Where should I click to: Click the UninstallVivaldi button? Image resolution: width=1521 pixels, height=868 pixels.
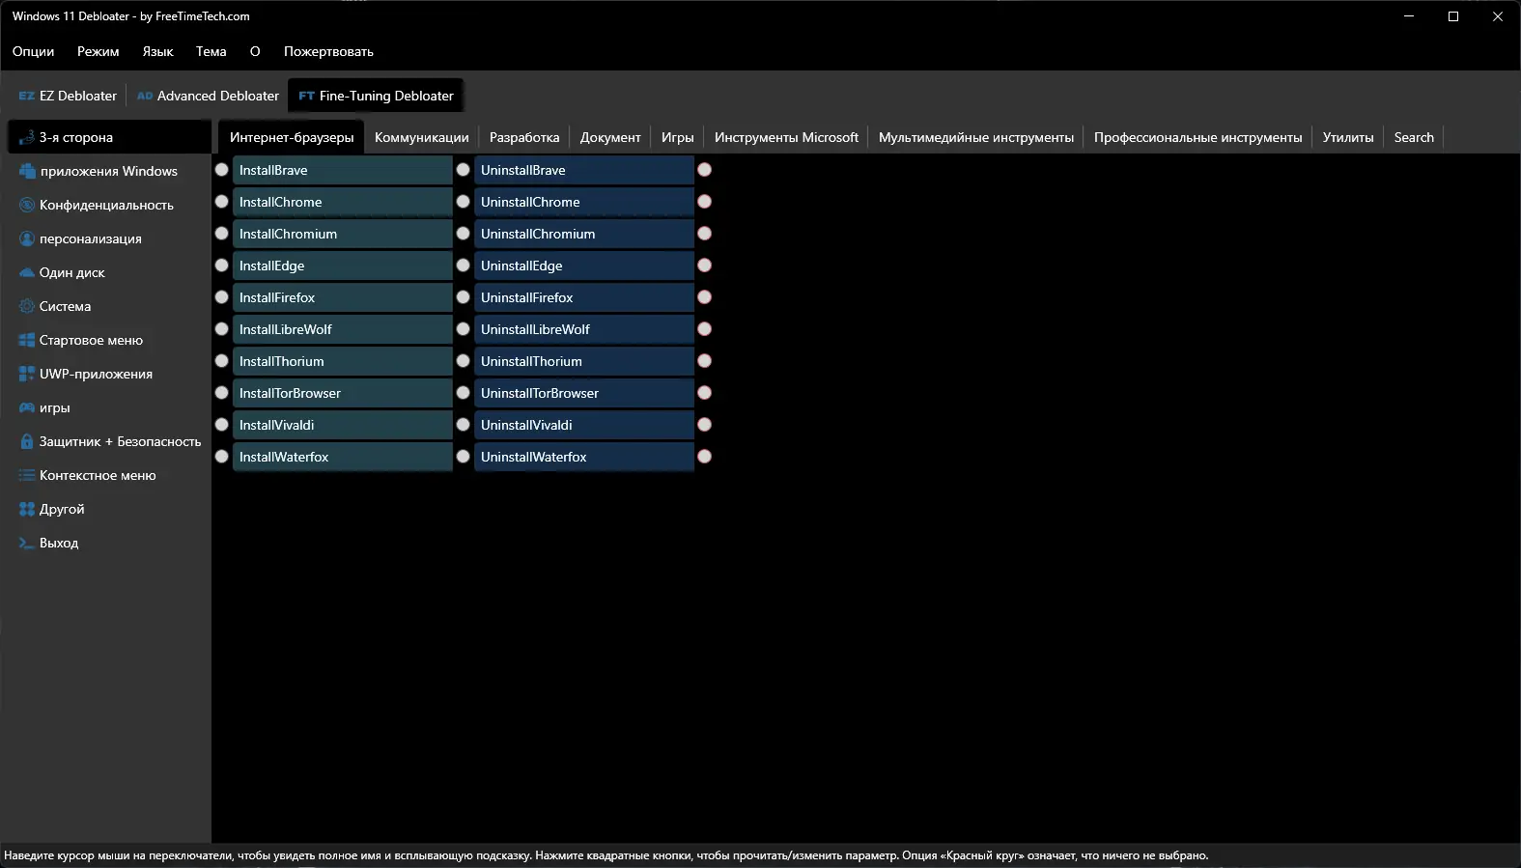(x=584, y=425)
